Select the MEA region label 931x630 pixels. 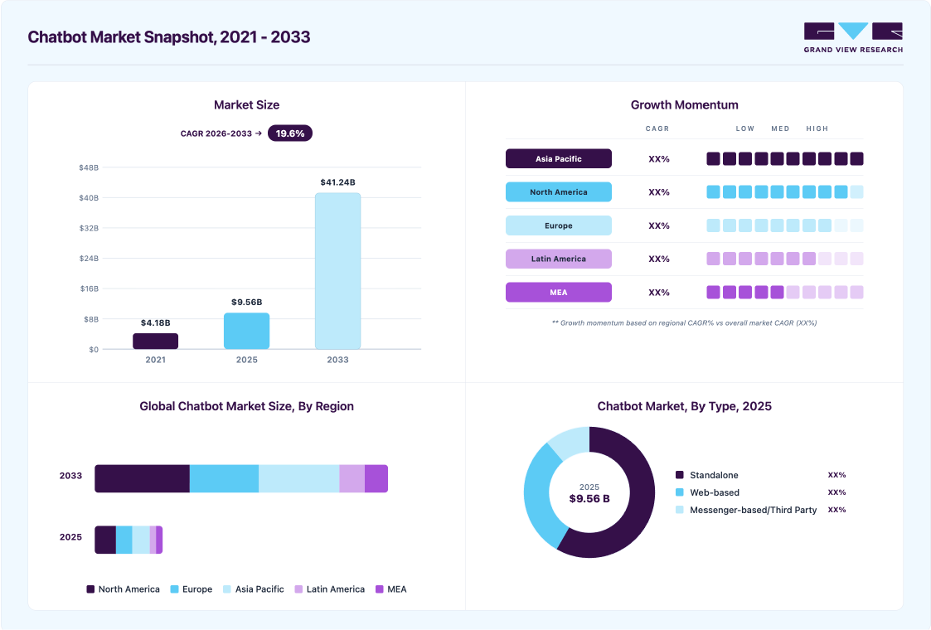click(x=558, y=292)
